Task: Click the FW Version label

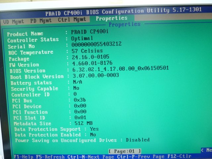Action: [24, 65]
